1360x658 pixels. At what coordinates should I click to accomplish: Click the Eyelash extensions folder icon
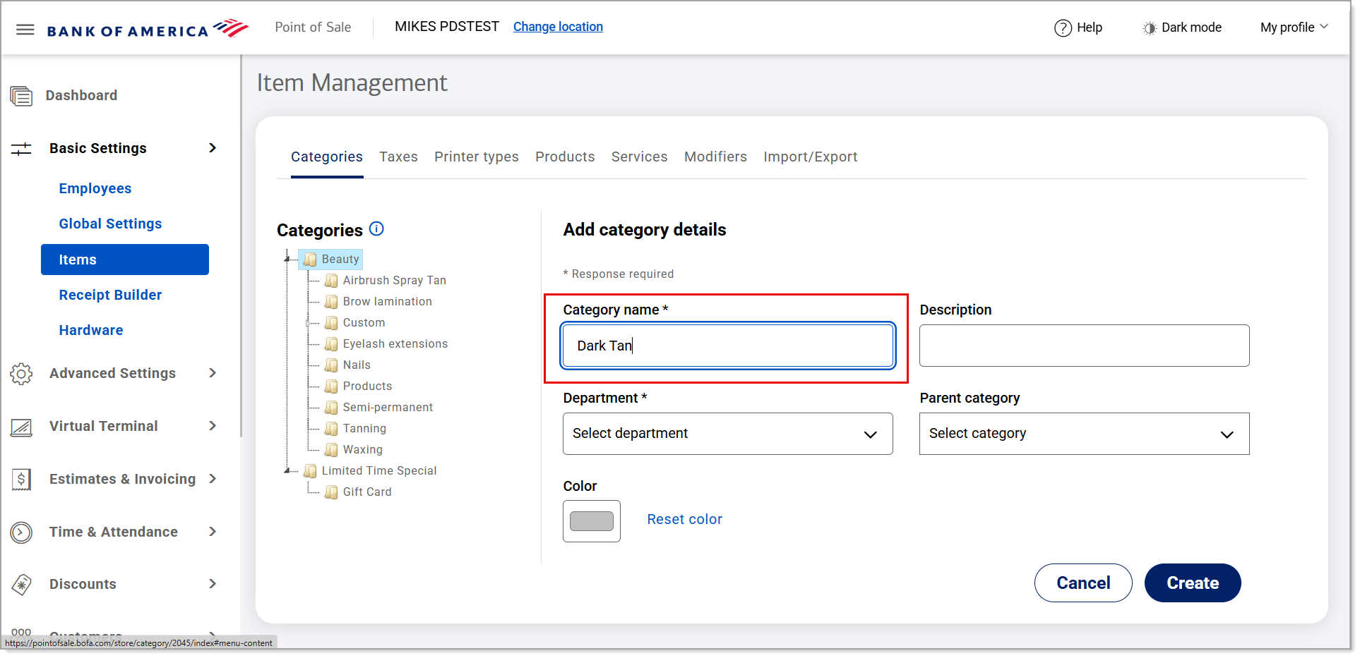tap(331, 344)
